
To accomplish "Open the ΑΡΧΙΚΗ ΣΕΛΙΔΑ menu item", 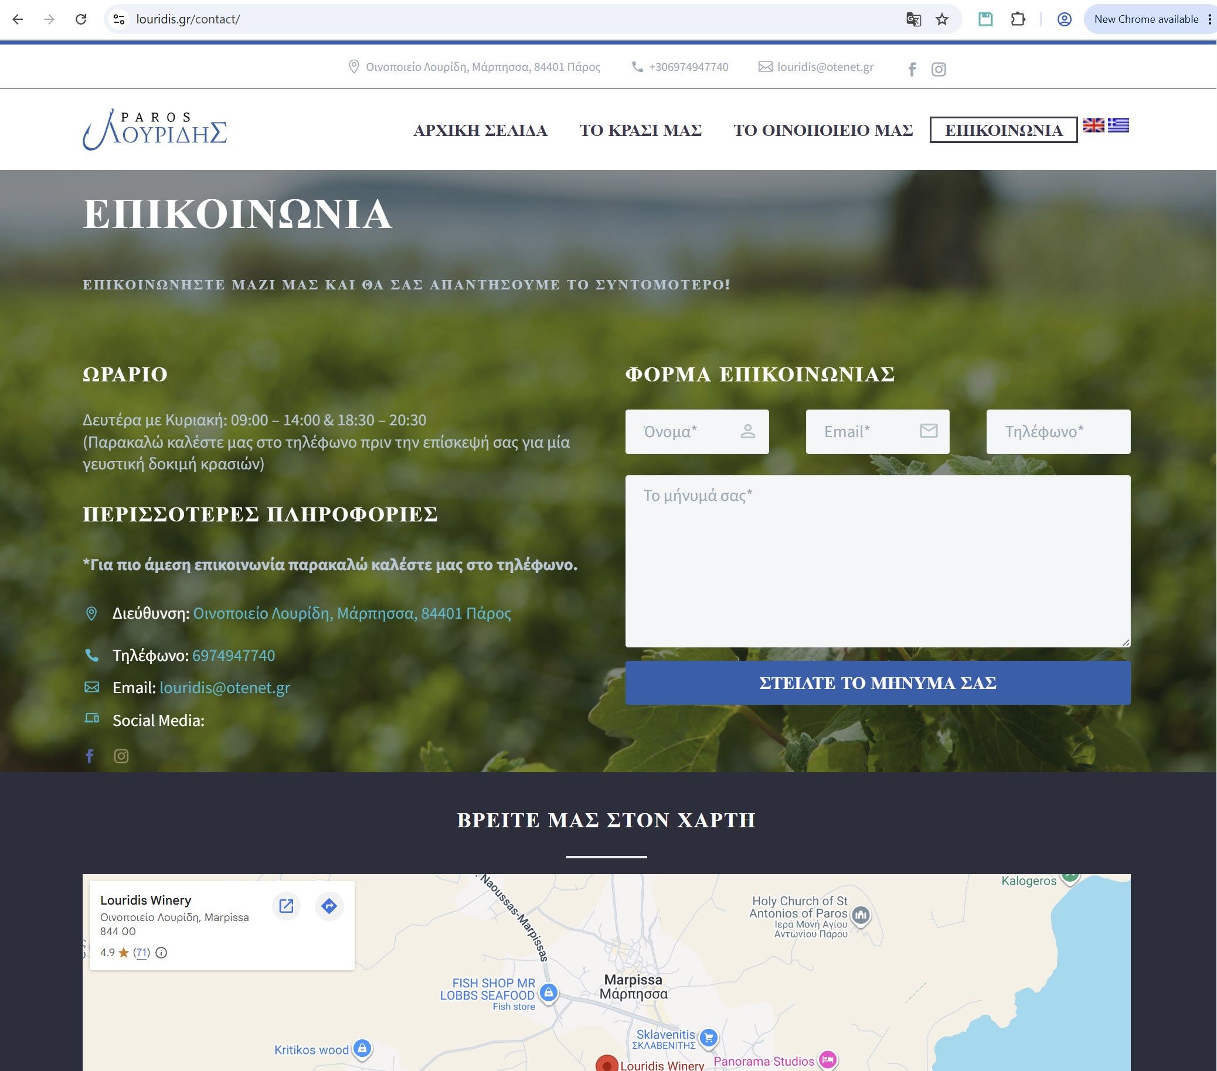I will [x=480, y=129].
